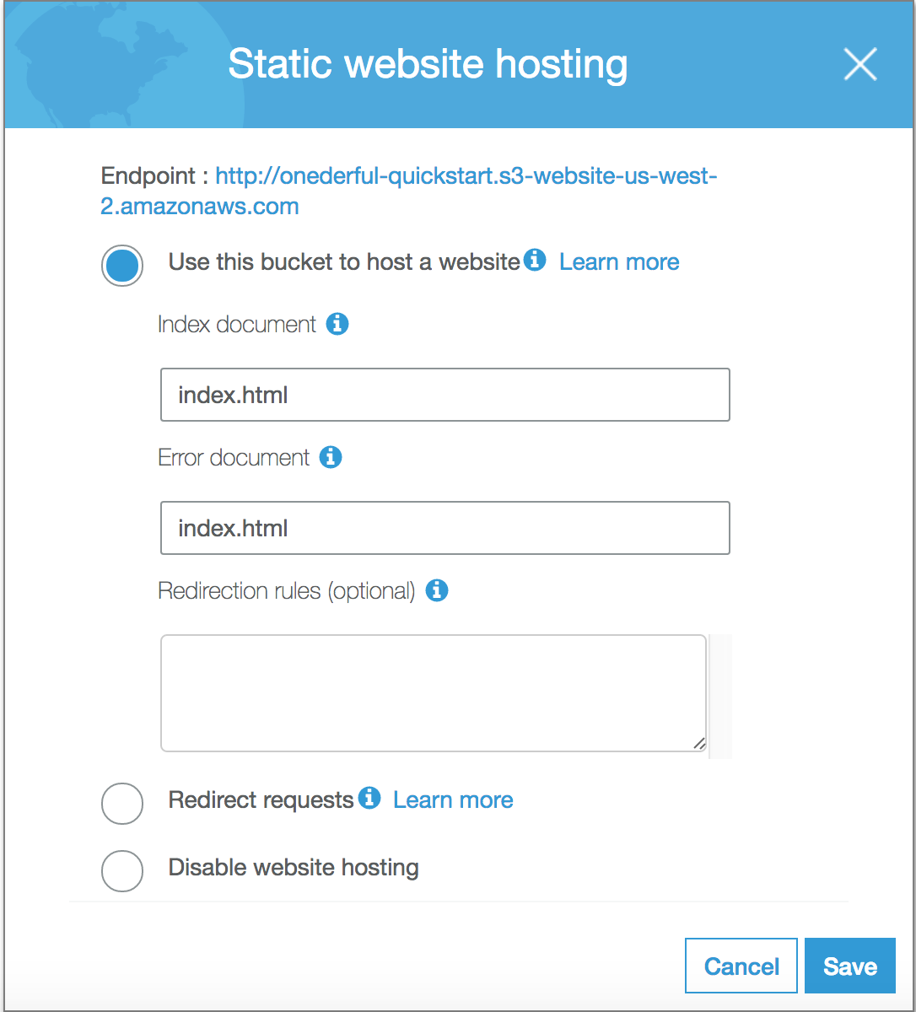
Task: Click info icon after 'host a website'
Action: coord(535,260)
